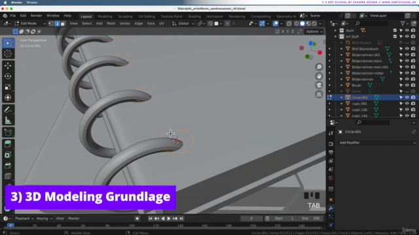The height and width of the screenshot is (235, 419).
Task: Jump to the timeline end frame button
Action: [181, 219]
